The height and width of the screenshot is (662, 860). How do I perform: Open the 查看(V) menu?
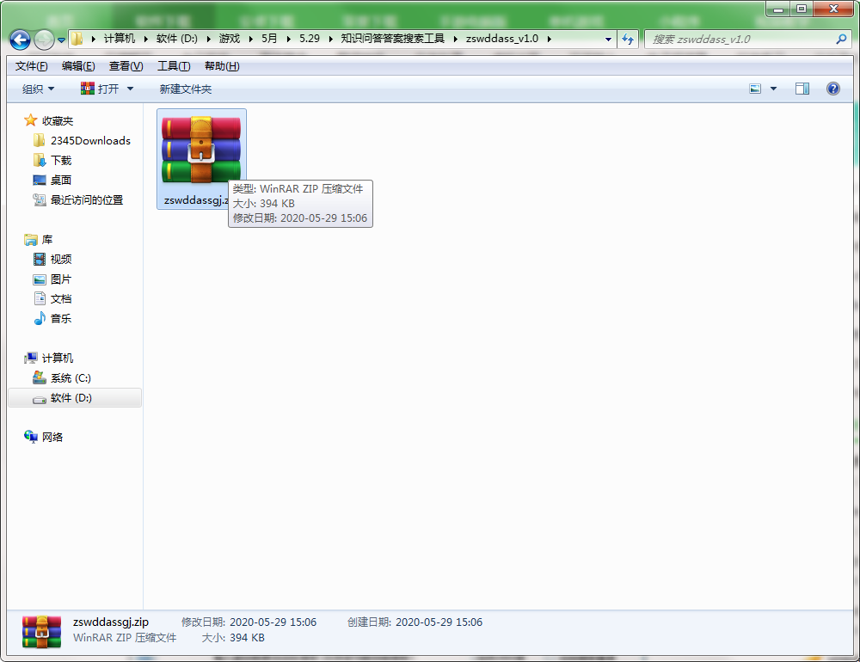click(x=126, y=66)
